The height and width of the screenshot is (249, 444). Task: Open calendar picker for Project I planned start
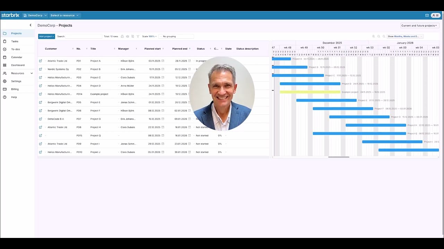163,144
